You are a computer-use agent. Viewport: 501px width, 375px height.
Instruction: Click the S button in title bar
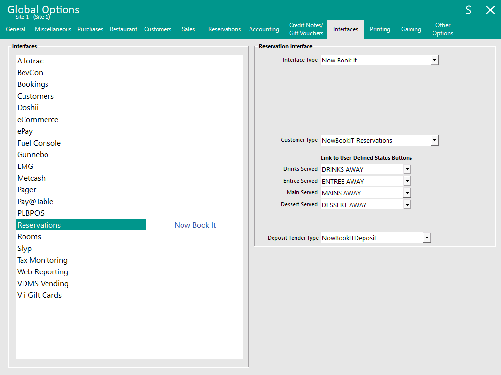[x=468, y=10]
